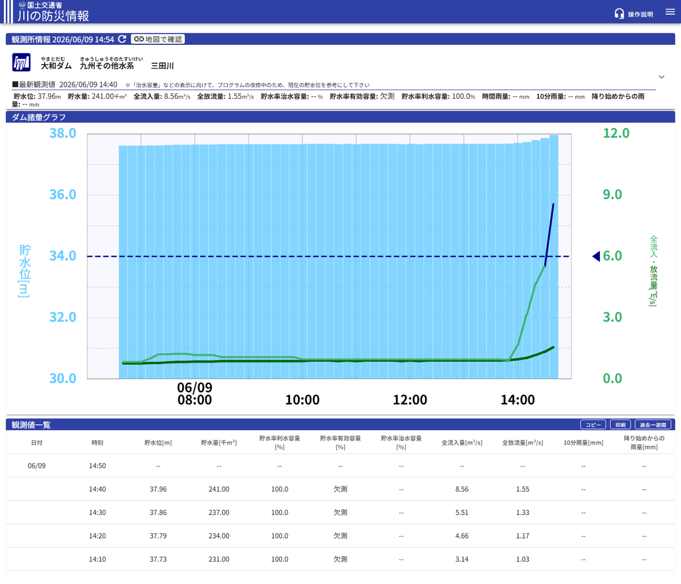681x584 pixels.
Task: Click the 10:00 axis label on graph
Action: pyautogui.click(x=302, y=400)
